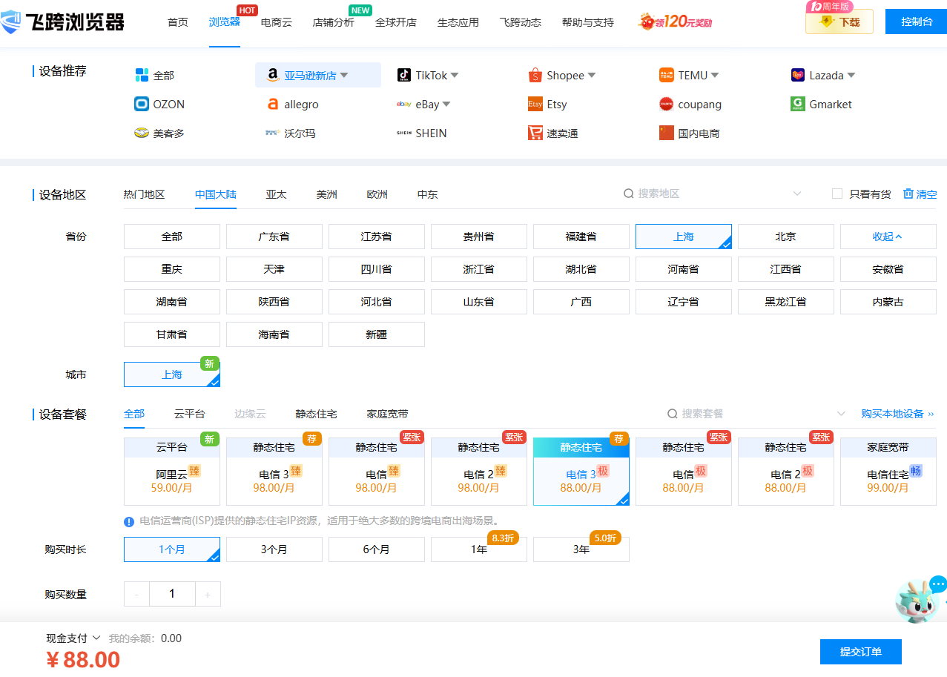The height and width of the screenshot is (677, 947).
Task: Click the allegro platform icon
Action: (x=273, y=105)
